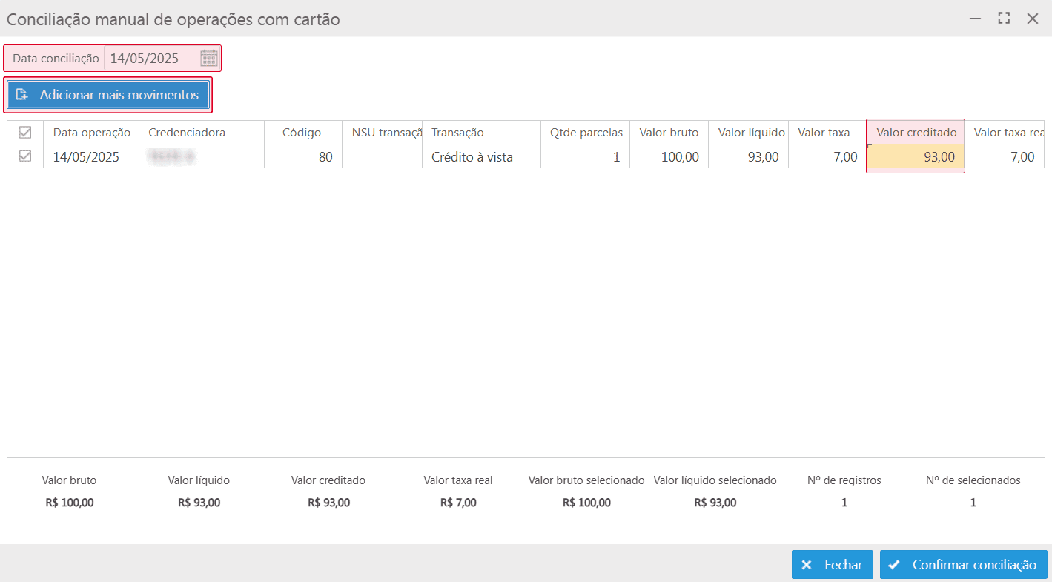Click the Data conciliação date input field
The image size is (1052, 582).
(152, 59)
